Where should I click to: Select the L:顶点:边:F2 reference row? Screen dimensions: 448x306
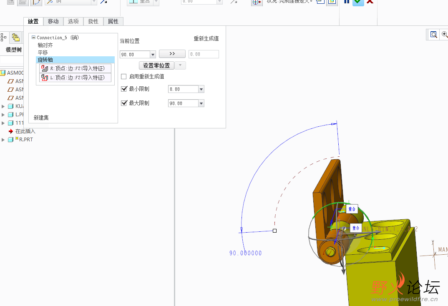click(75, 78)
